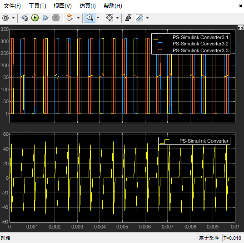Open the cursor measurements ruler icon

point(139,18)
